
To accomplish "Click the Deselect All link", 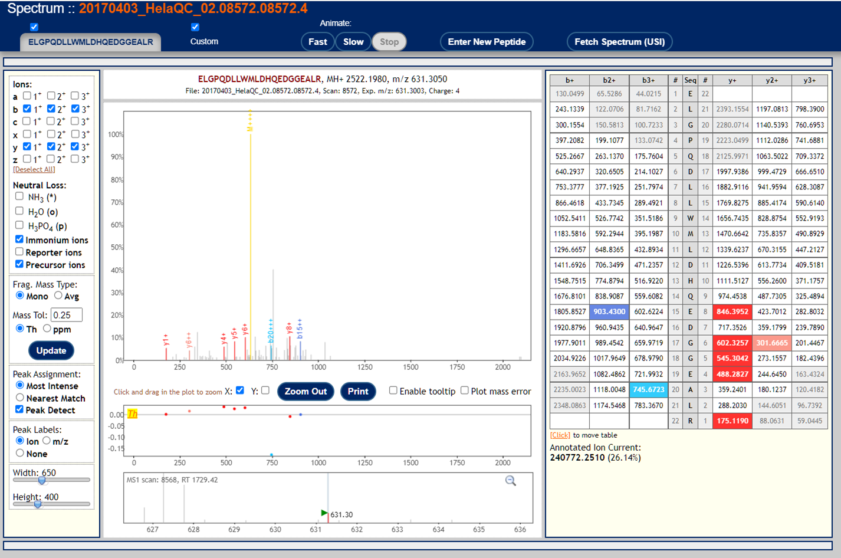I will click(34, 170).
